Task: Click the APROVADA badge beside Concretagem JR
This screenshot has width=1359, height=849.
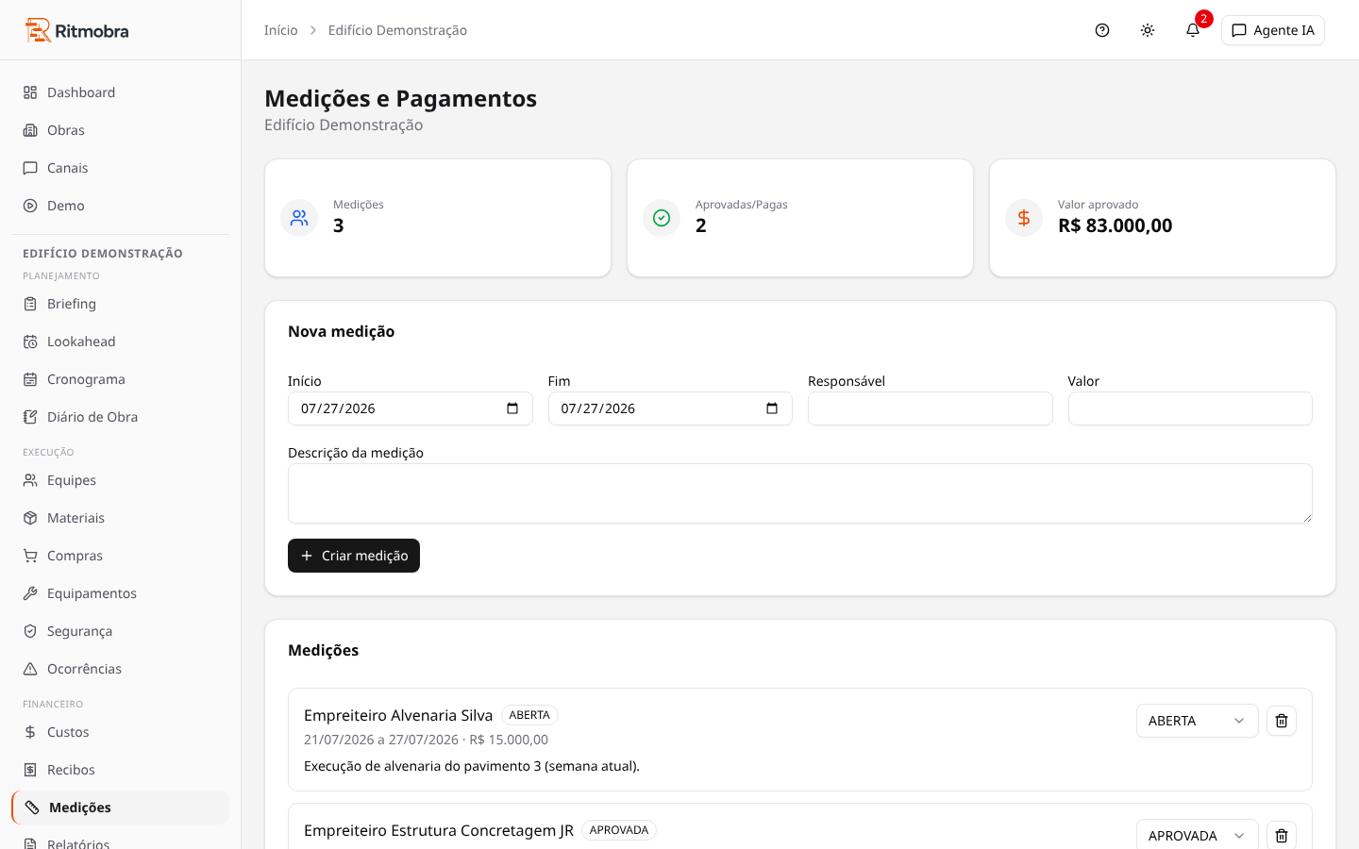Action: [x=619, y=830]
